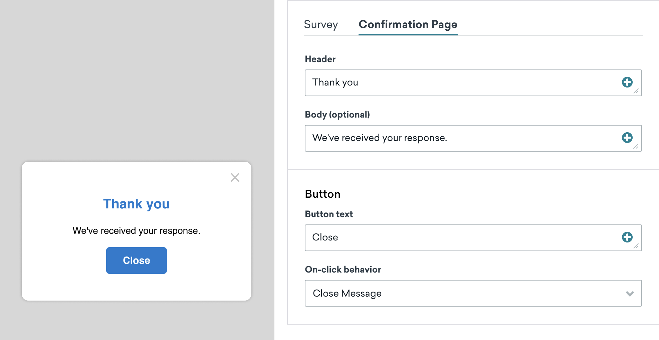Screen dimensions: 659x340
Task: Open the On-click behavior dropdown
Action: 473,293
